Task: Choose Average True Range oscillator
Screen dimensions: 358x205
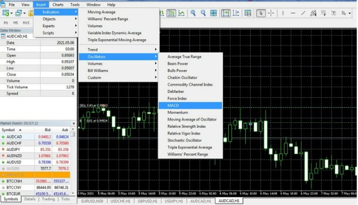Action: pos(190,56)
